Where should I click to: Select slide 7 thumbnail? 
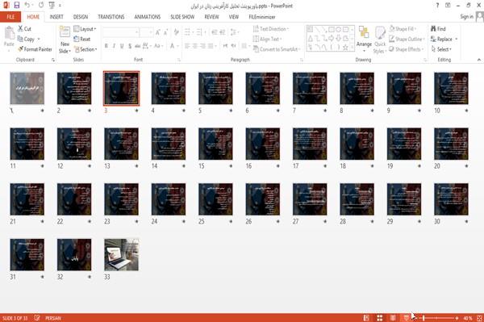click(x=310, y=88)
